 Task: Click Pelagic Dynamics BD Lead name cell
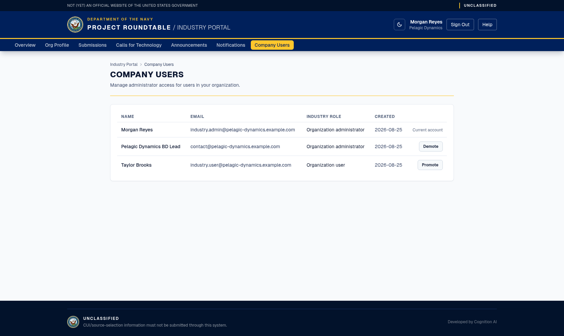(151, 146)
